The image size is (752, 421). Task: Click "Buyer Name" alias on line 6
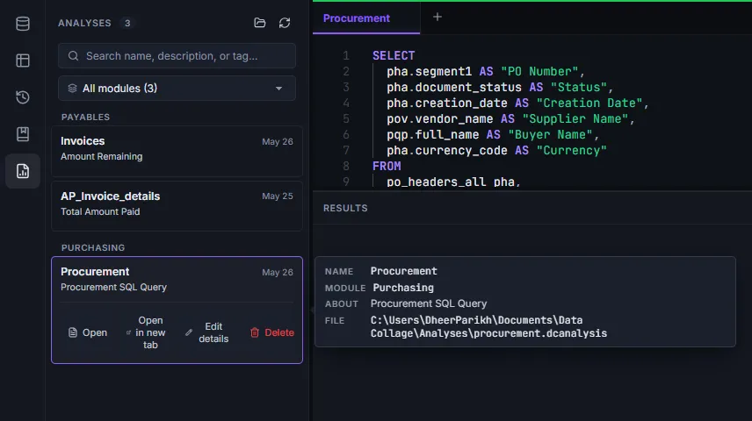click(x=551, y=134)
